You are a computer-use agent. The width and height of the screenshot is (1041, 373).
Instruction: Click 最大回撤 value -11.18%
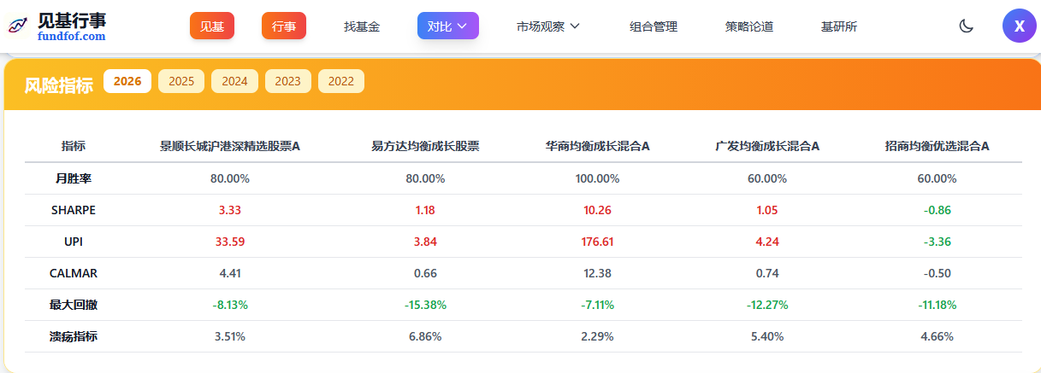(937, 305)
